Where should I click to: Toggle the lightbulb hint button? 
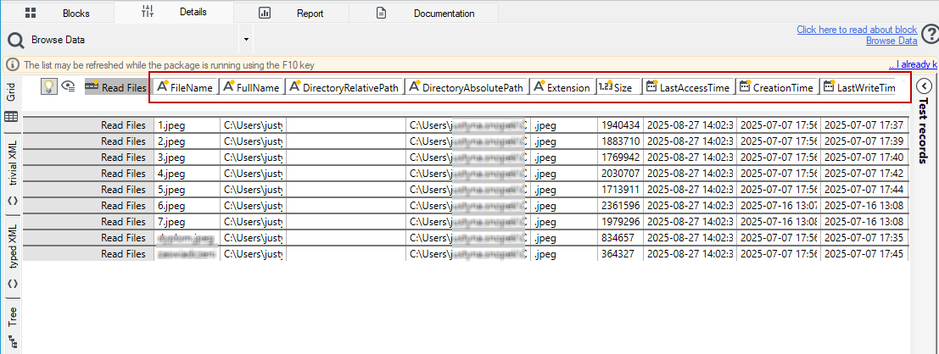(x=48, y=86)
